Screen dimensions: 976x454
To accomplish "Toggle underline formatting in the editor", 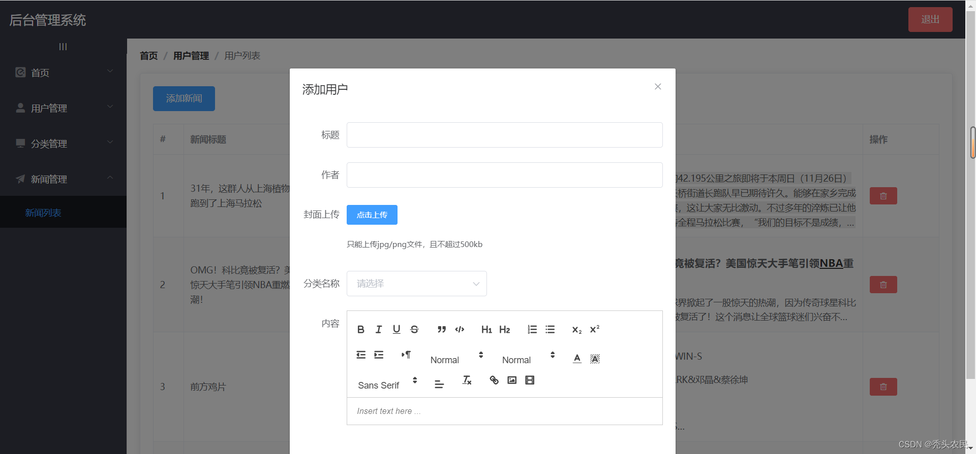I will (x=396, y=329).
